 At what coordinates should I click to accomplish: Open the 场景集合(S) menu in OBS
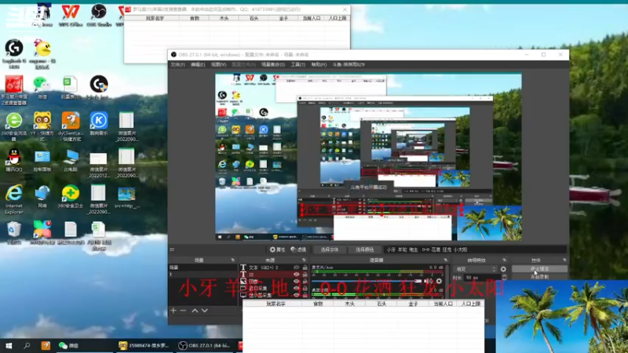pos(272,64)
